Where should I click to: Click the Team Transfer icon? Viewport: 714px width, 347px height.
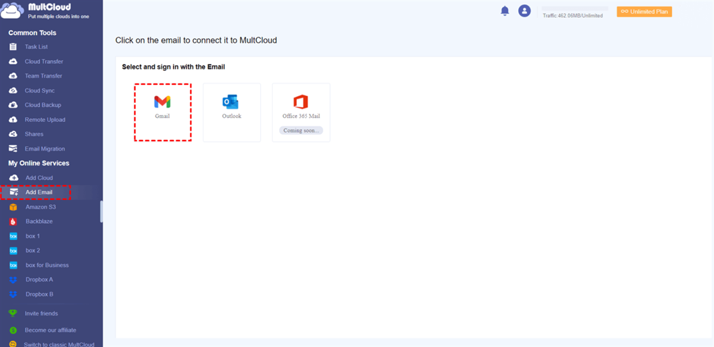tap(13, 76)
